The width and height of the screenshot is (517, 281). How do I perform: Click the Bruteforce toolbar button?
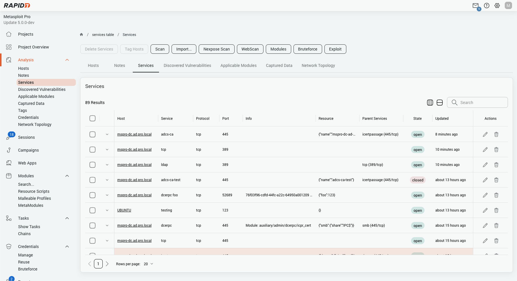(308, 49)
